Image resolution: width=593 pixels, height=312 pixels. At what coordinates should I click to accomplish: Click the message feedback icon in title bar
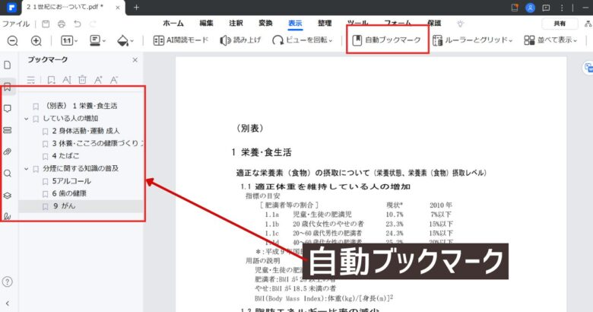[x=546, y=7]
